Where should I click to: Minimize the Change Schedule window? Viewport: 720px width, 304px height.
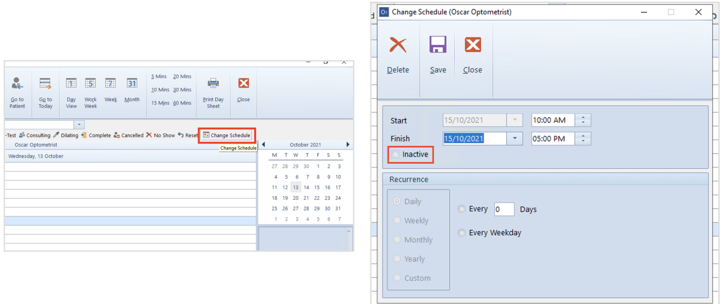tap(644, 12)
